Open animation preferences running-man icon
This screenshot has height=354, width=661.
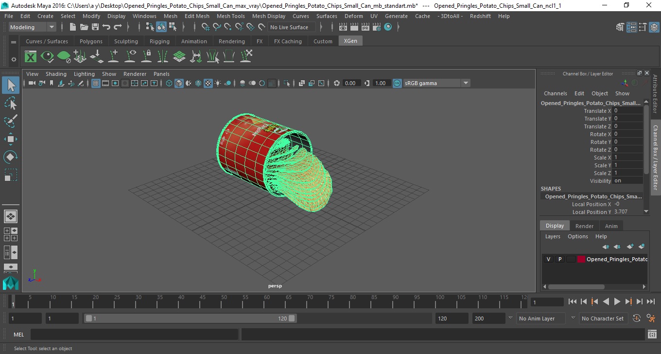coord(651,319)
